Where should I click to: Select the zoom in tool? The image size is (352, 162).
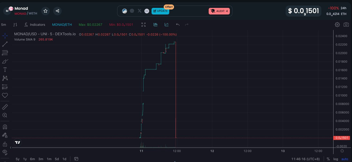(5, 115)
